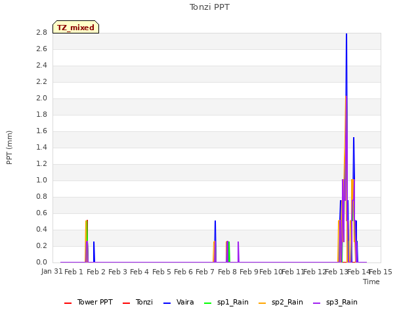Screen dimensions: 420x315
Task: Click the Feb 3 x-axis tick label
Action: 117,272
